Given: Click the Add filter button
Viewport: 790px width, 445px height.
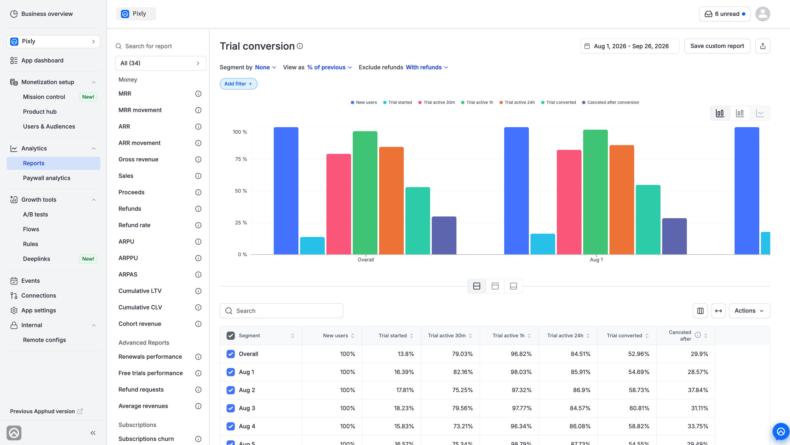Looking at the screenshot, I should click(x=238, y=84).
